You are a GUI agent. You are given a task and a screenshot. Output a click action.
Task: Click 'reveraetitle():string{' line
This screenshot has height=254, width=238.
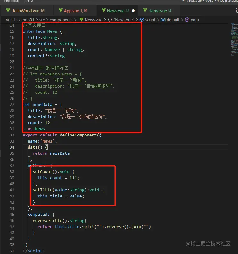click(60, 221)
